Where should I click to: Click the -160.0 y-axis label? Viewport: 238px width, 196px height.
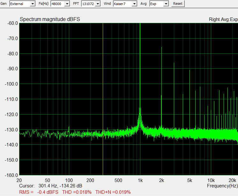[x=11, y=175]
